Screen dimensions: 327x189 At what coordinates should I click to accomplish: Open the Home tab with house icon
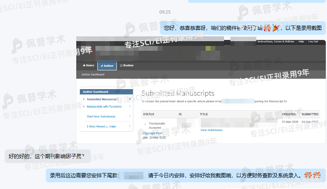pyautogui.click(x=88, y=66)
